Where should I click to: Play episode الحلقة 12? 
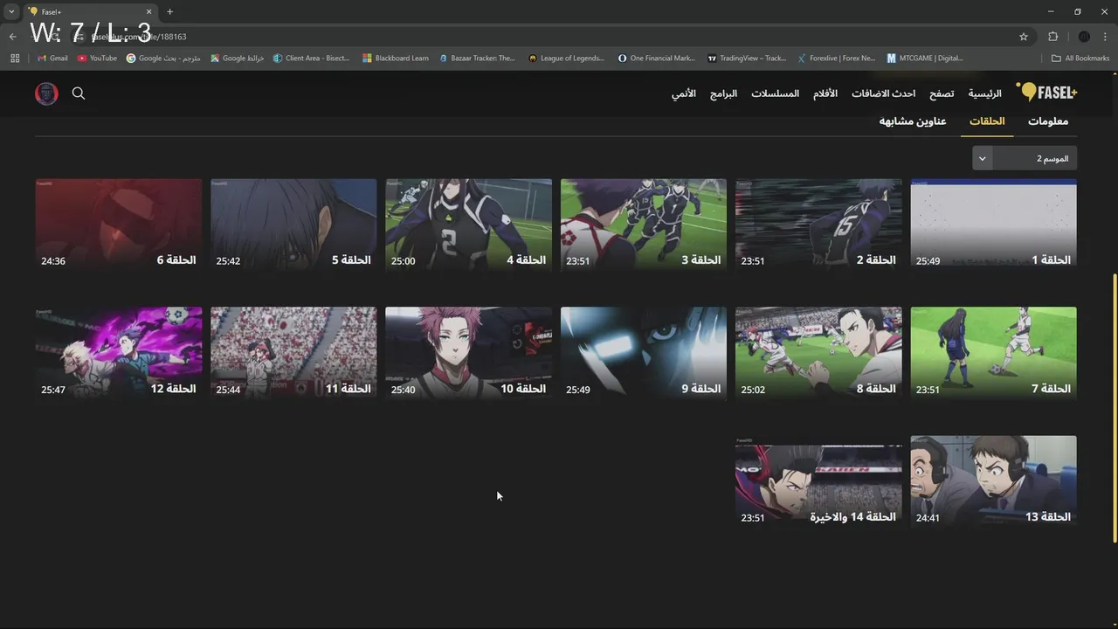click(x=119, y=352)
